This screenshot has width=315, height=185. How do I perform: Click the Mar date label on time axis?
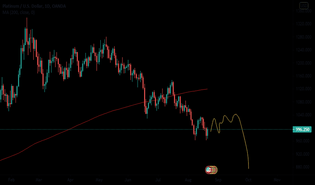(x=39, y=180)
